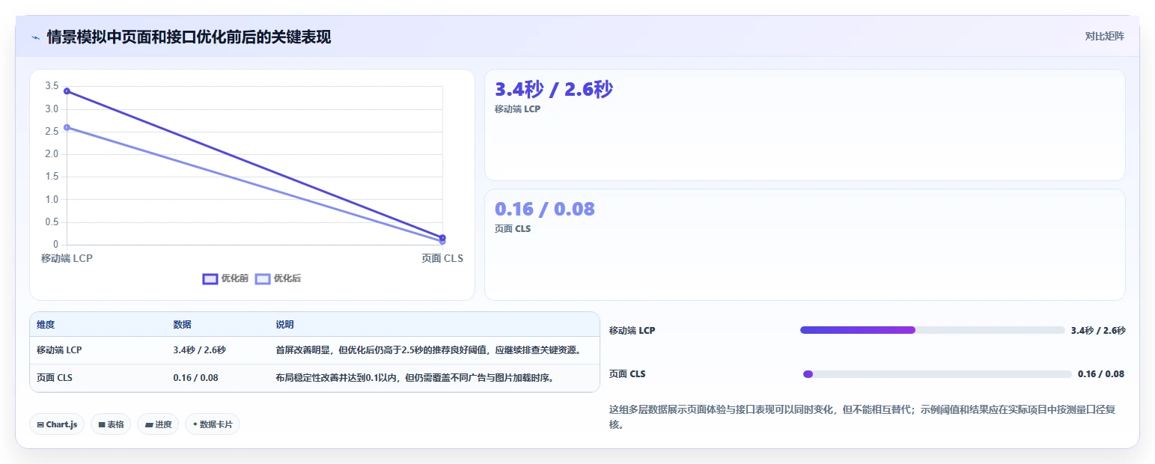This screenshot has height=464, width=1155.
Task: Click the 优化后 legend color box
Action: click(x=263, y=278)
